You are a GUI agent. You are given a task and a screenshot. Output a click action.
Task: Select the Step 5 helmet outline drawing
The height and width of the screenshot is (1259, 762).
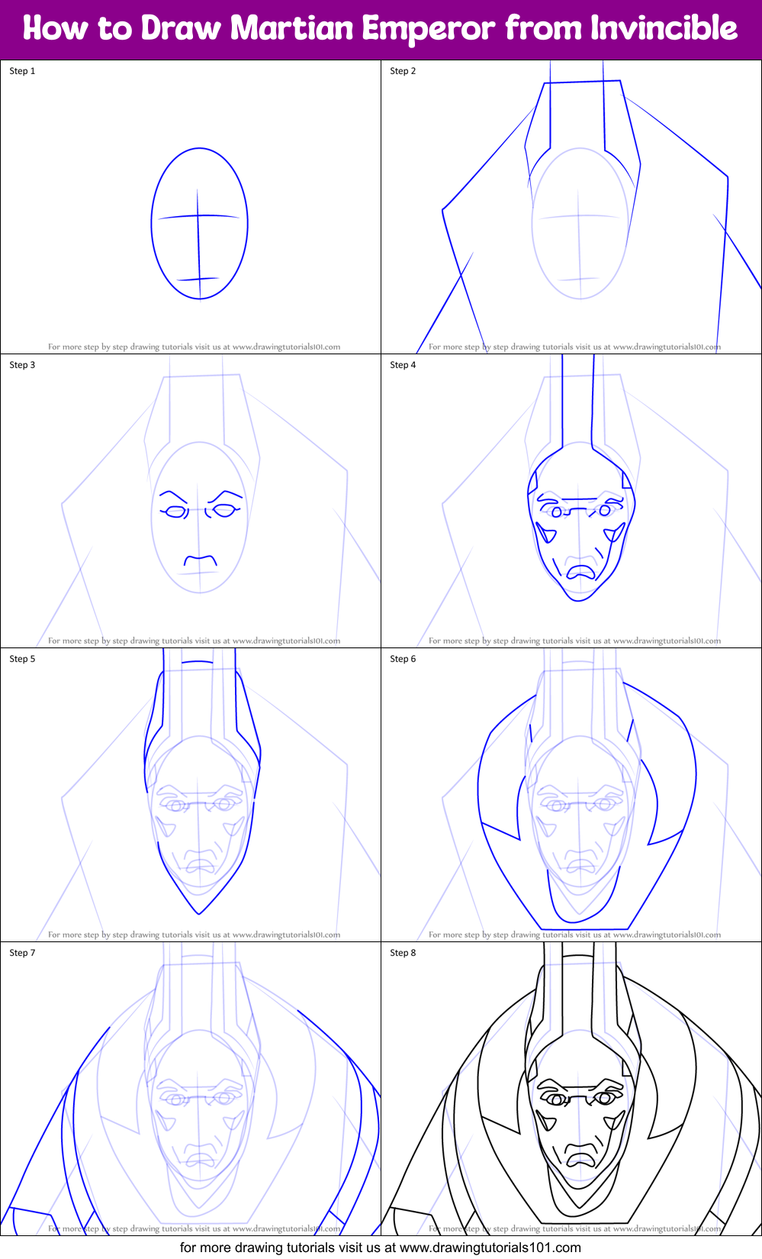tap(202, 781)
